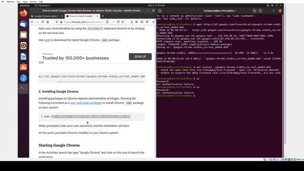Image resolution: width=304 pixels, height=171 pixels.
Task: Open Ubuntu Software from the dock
Action: click(x=23, y=67)
